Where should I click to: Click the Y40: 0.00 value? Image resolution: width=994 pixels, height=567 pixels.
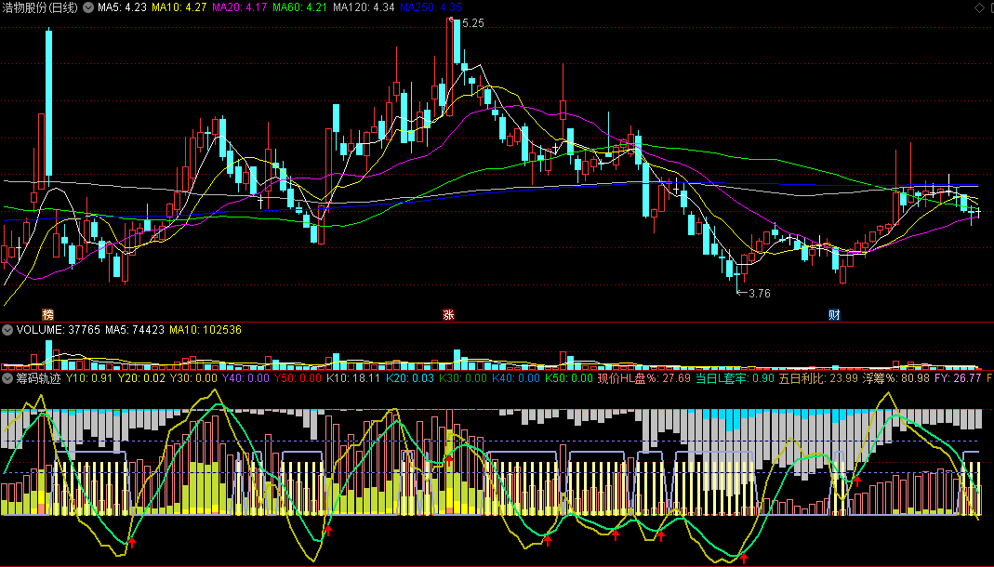(245, 378)
